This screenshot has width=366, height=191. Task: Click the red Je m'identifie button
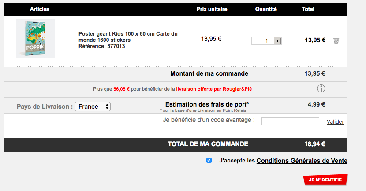tap(325, 180)
